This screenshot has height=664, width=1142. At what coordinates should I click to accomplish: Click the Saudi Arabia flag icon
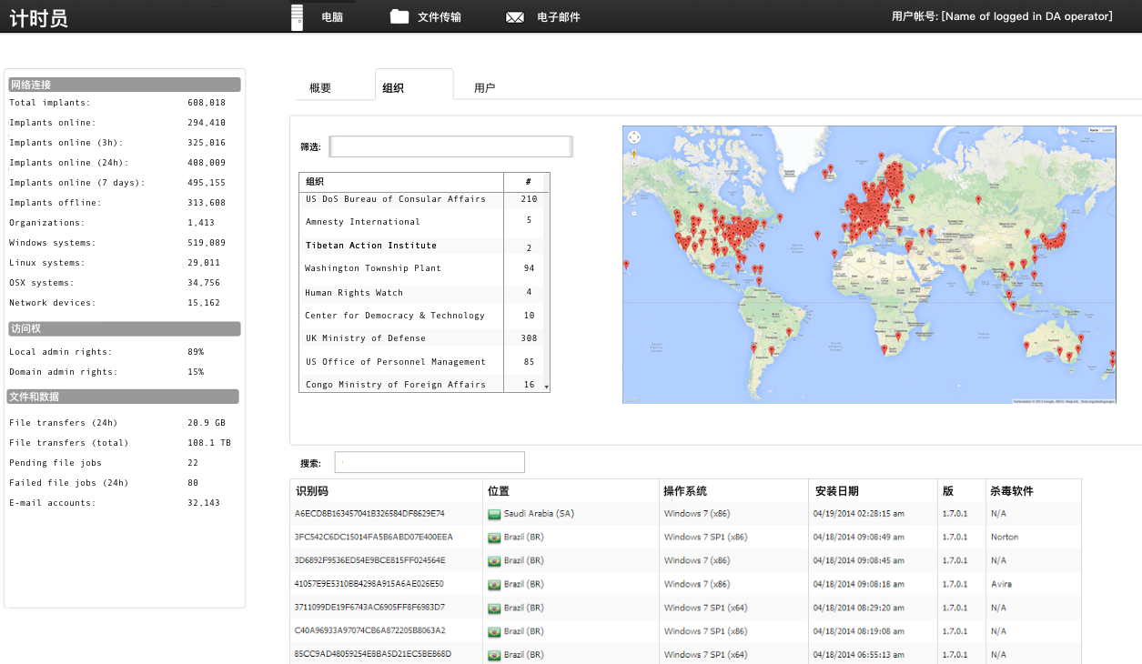tap(494, 514)
